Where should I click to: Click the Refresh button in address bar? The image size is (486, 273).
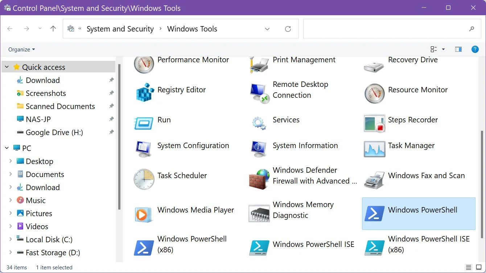click(x=288, y=29)
